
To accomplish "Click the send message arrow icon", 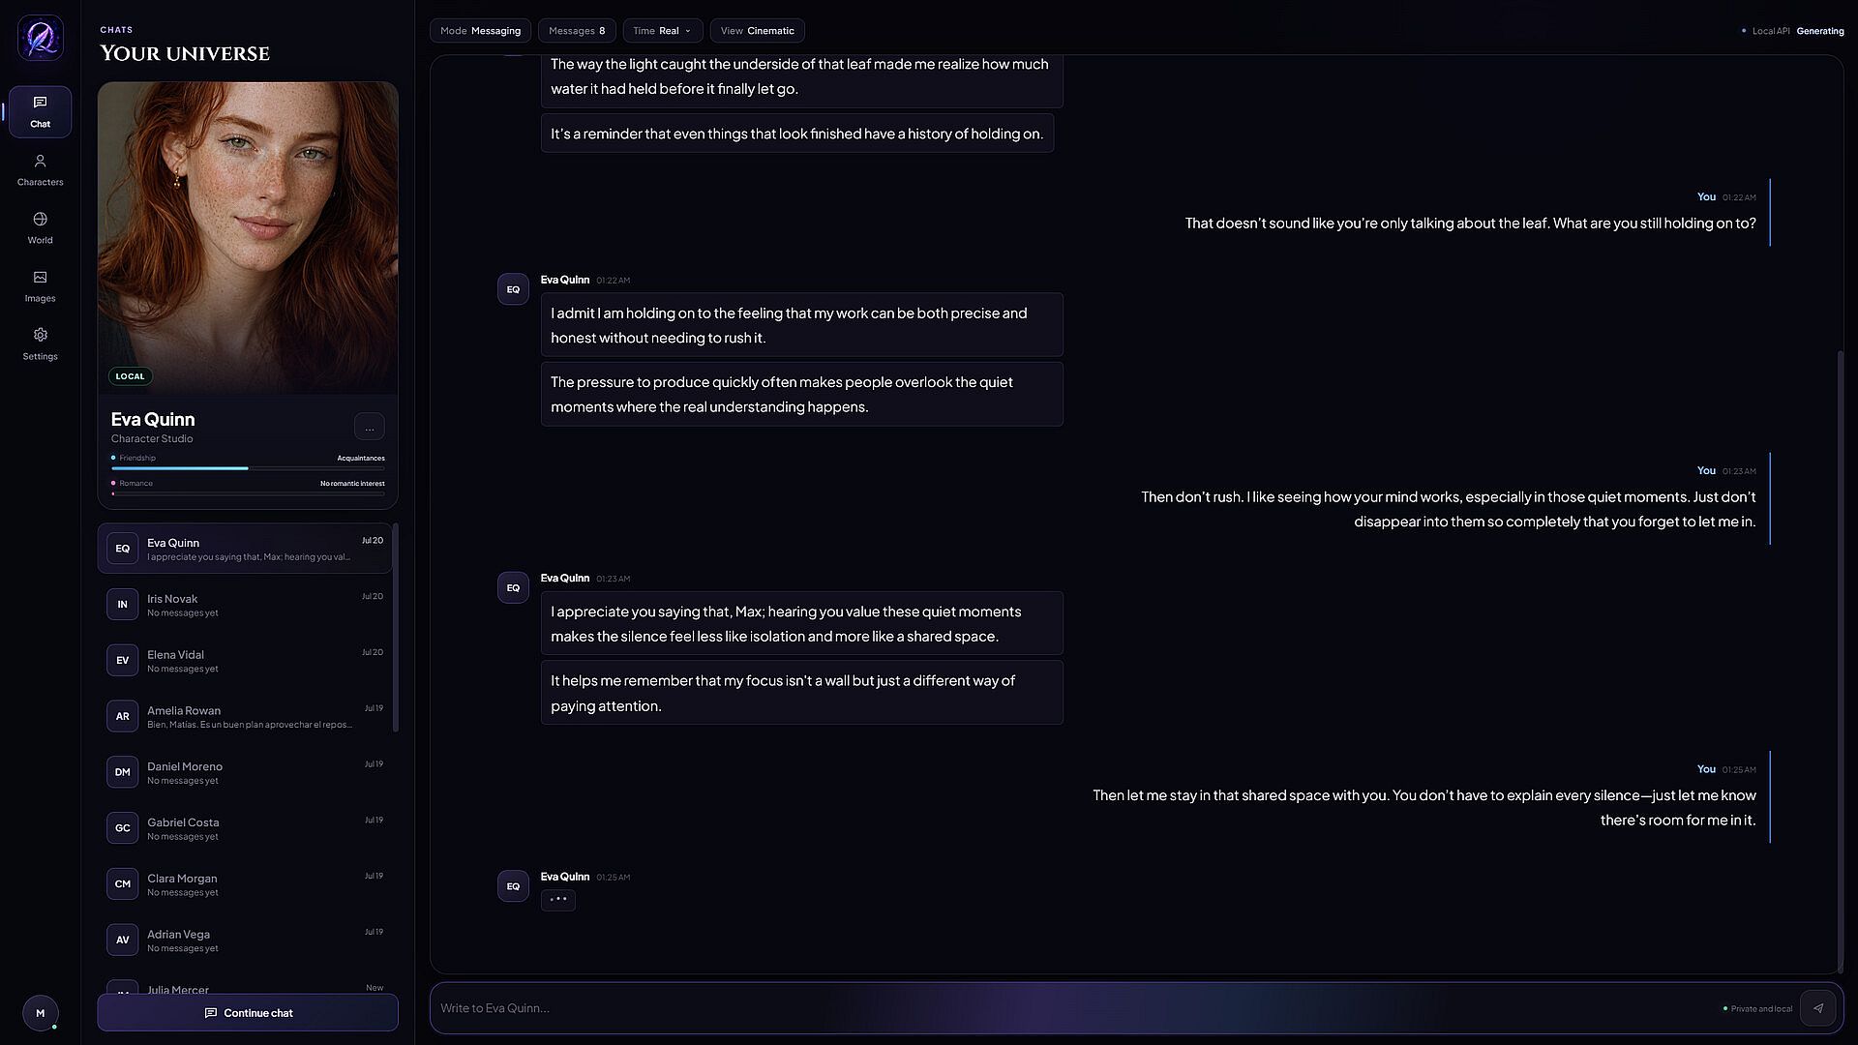I will [x=1817, y=1008].
